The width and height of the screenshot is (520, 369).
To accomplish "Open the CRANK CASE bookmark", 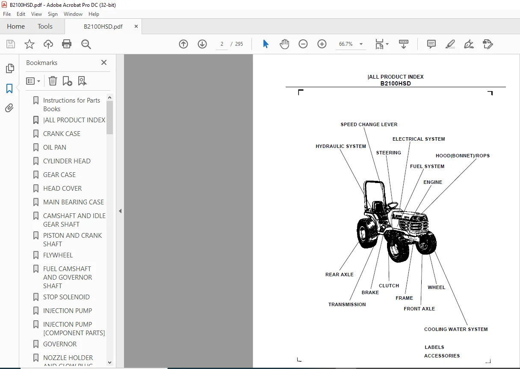I will pos(62,134).
